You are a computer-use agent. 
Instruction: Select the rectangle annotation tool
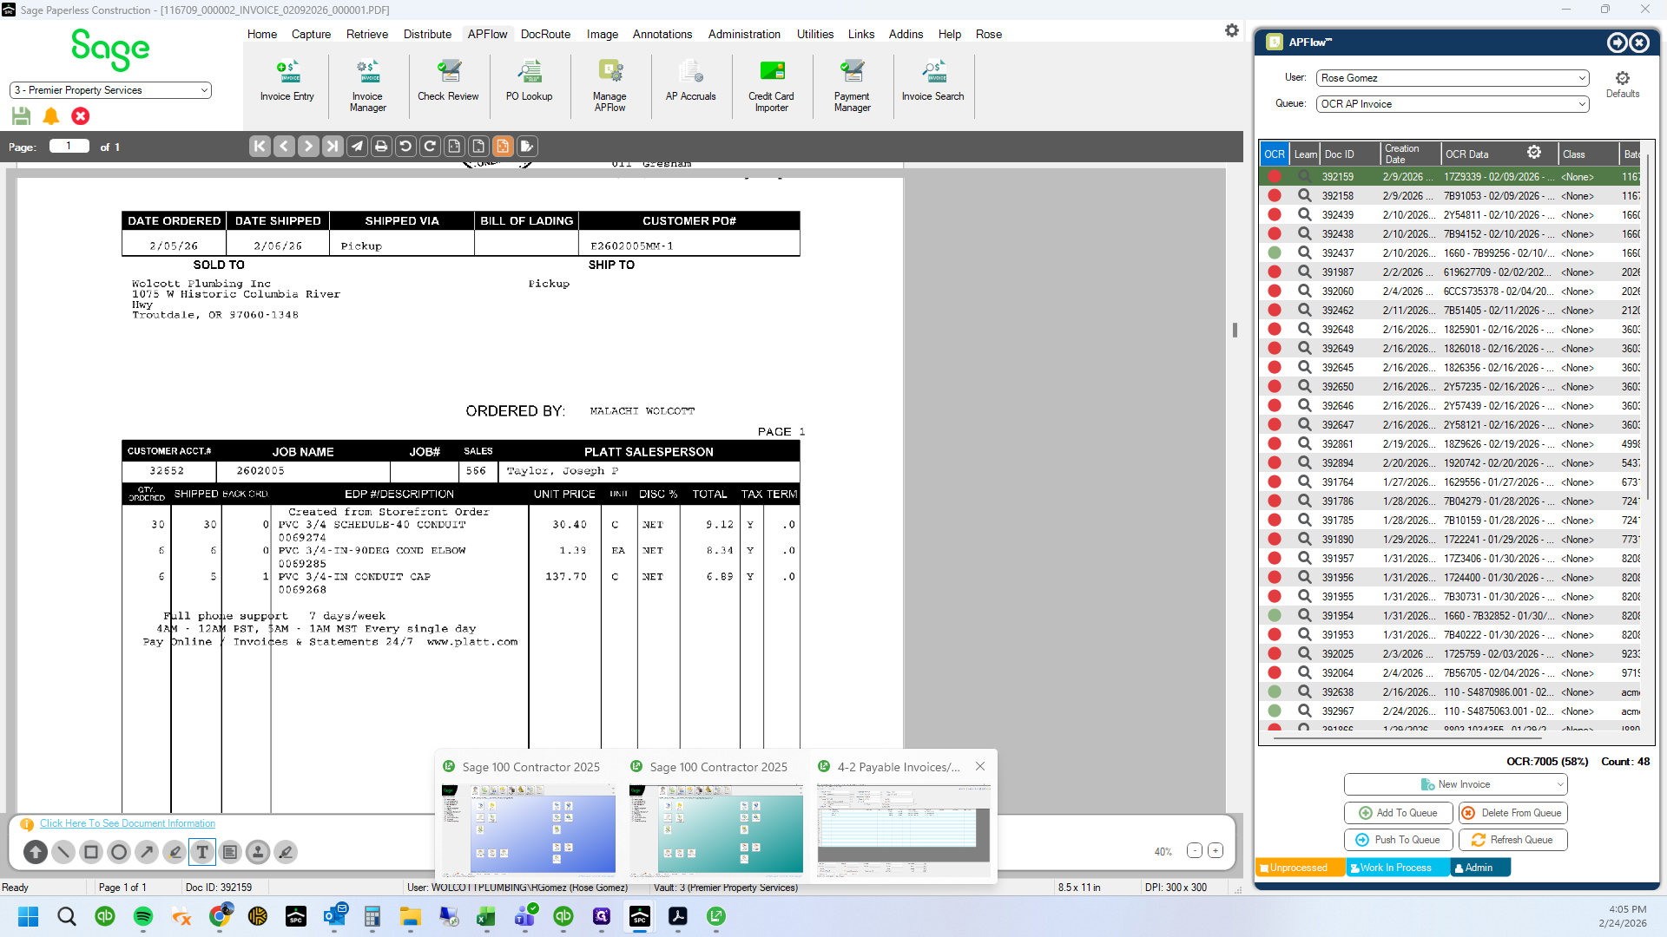click(x=91, y=852)
